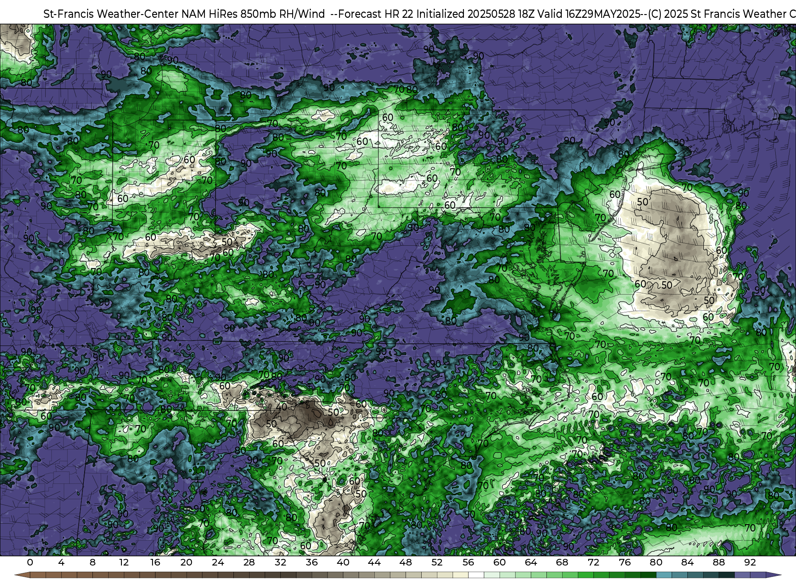
Task: Click the colorbar label '44'
Action: pyautogui.click(x=374, y=562)
